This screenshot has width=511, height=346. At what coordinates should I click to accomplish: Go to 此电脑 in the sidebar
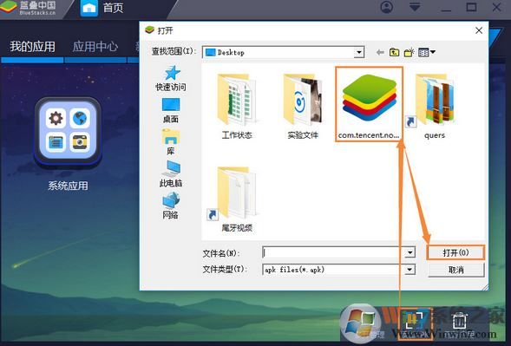(x=171, y=174)
